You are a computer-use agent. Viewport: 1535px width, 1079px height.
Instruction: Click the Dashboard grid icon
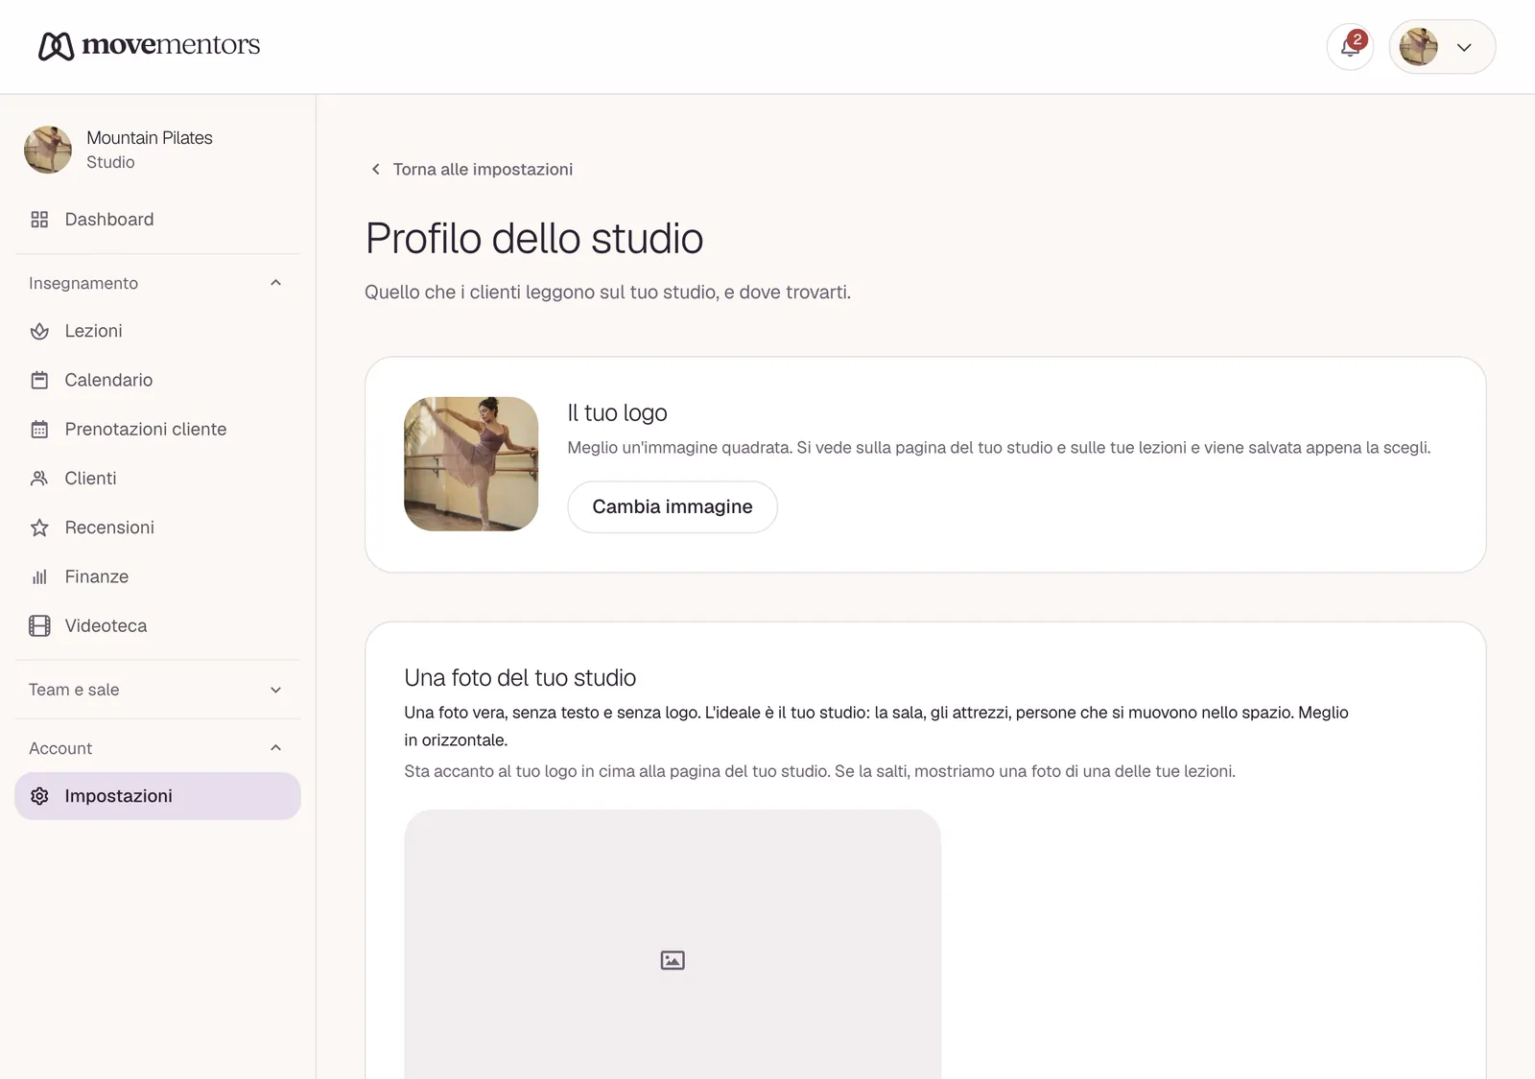click(39, 220)
